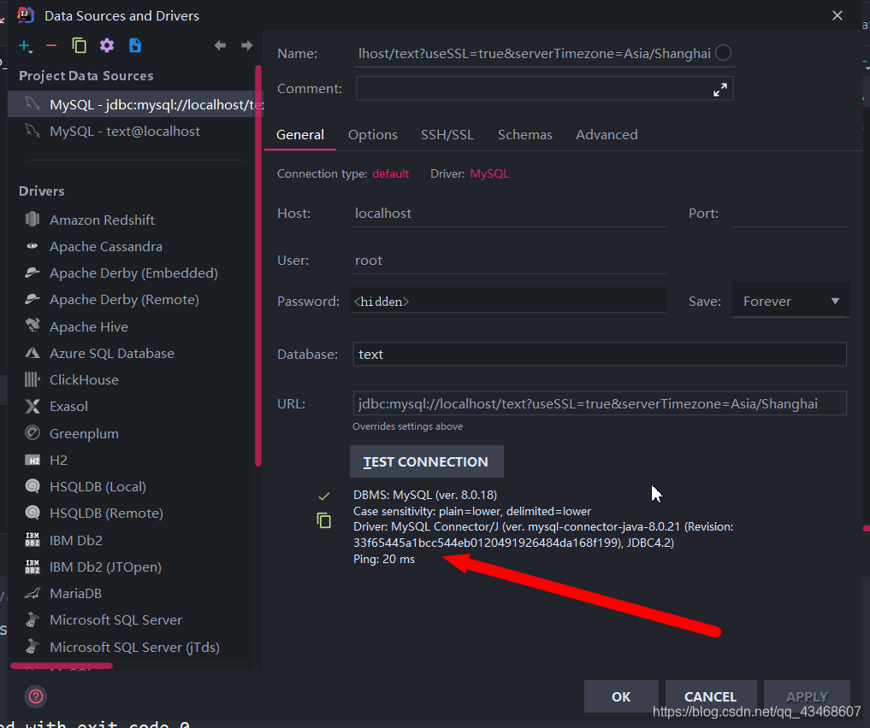Dismiss dialog with CANCEL button
This screenshot has width=870, height=728.
(x=710, y=696)
